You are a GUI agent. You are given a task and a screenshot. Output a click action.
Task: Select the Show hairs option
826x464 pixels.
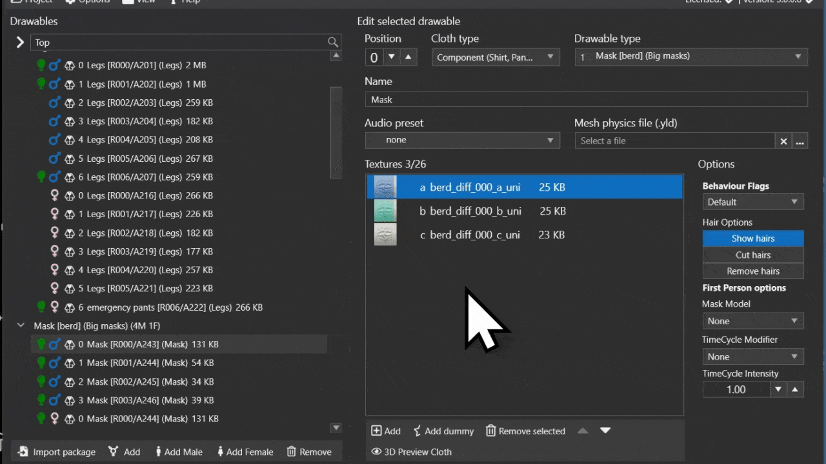pyautogui.click(x=753, y=238)
